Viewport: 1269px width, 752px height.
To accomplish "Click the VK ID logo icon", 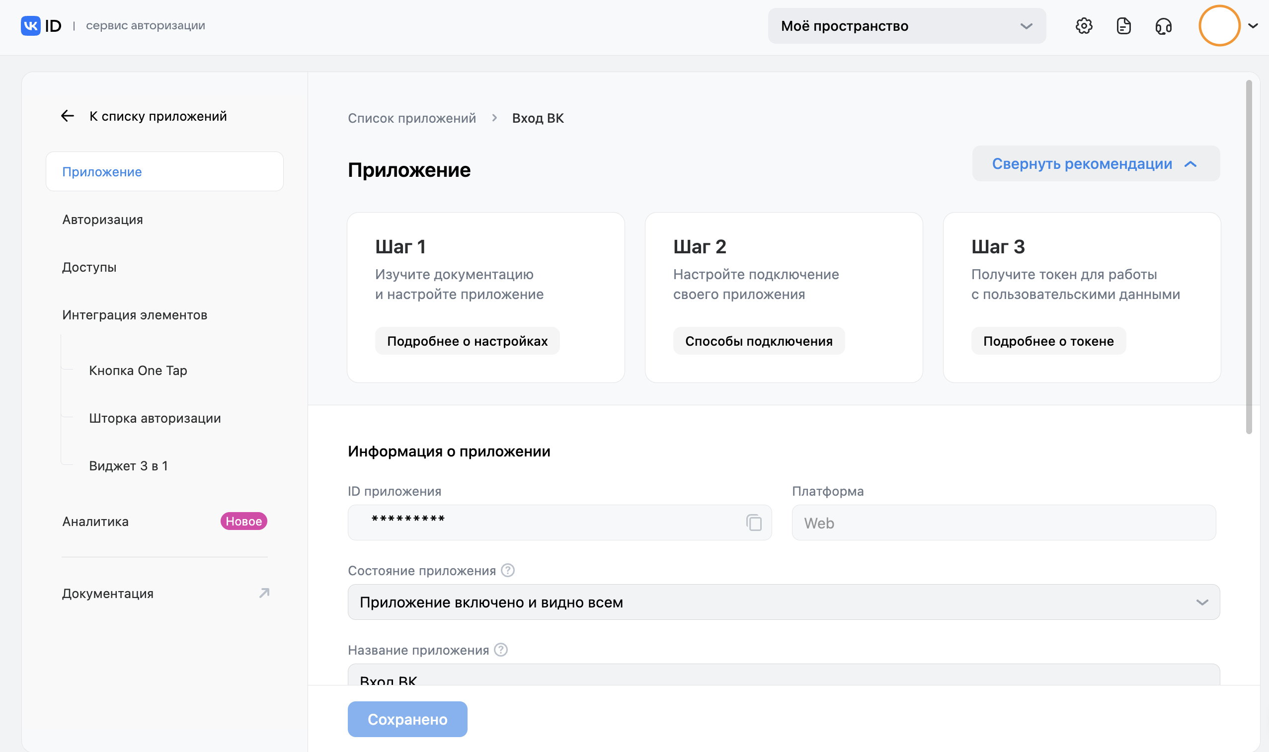I will (30, 26).
